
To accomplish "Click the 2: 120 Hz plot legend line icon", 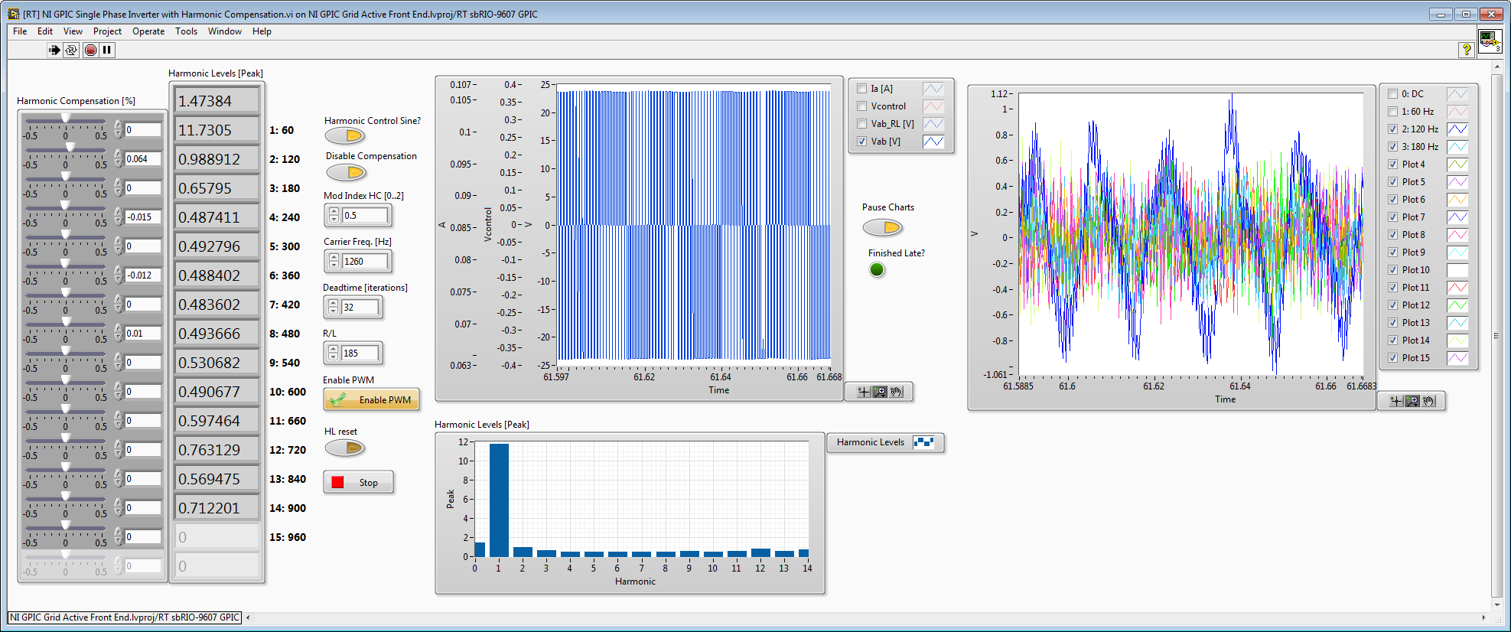I will pyautogui.click(x=1457, y=129).
